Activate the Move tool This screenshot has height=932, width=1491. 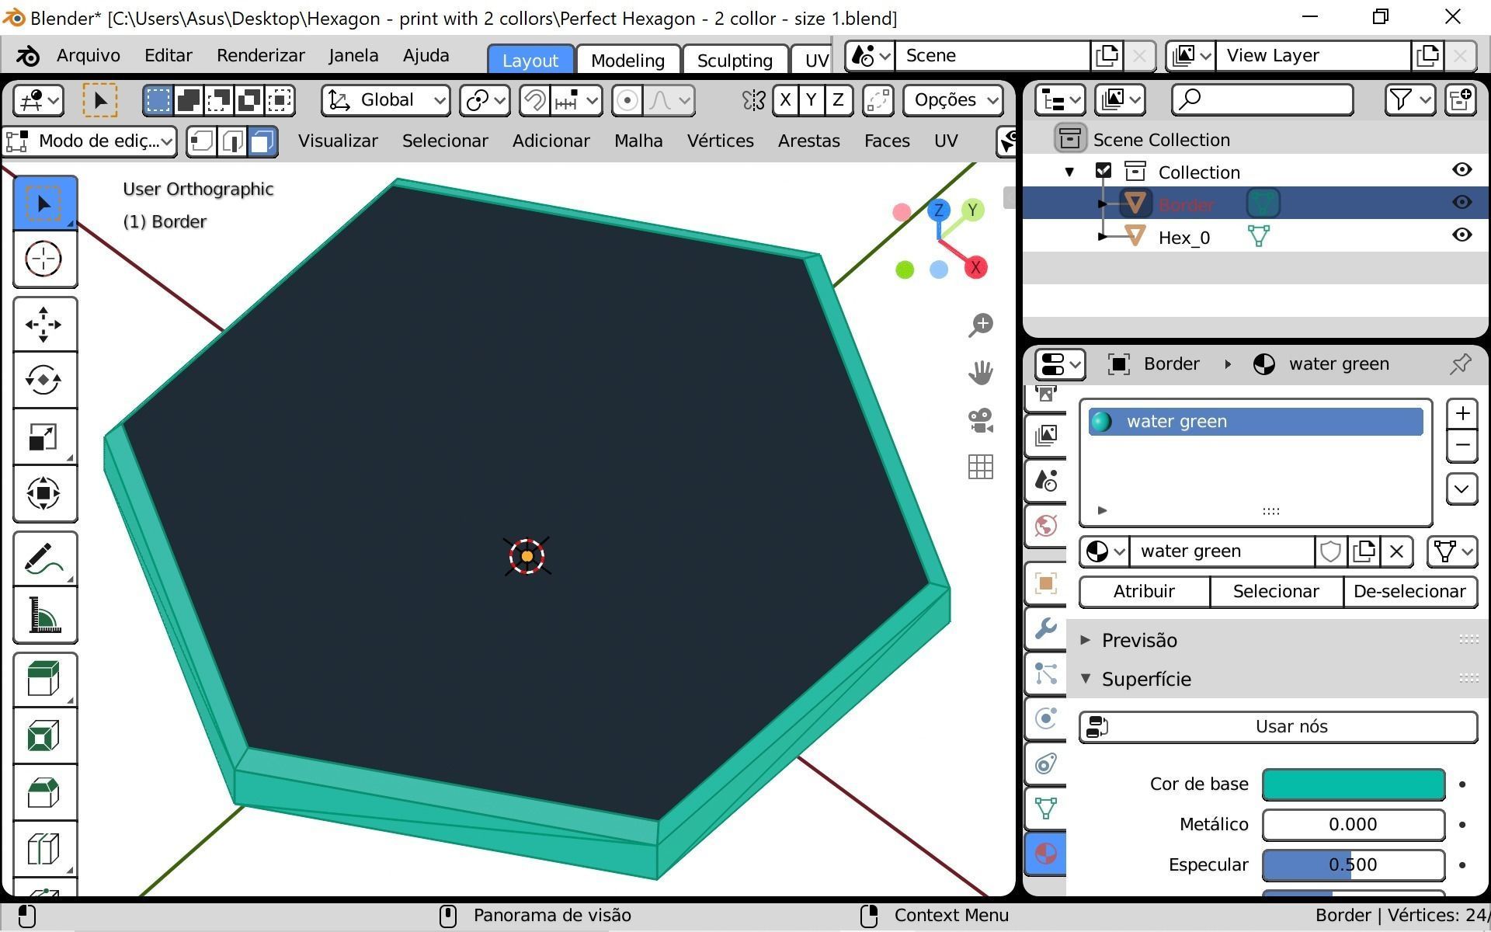pyautogui.click(x=44, y=324)
